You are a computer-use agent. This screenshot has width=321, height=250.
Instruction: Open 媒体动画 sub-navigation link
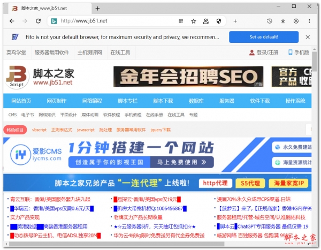(x=90, y=115)
